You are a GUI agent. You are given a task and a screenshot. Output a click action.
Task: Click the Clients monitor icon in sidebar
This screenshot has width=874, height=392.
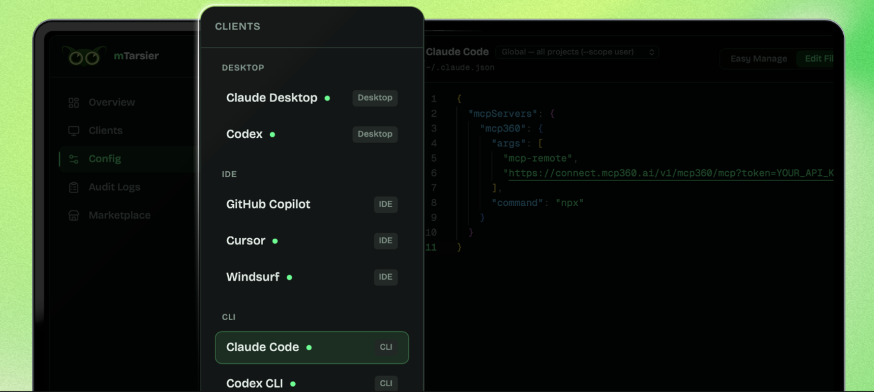tap(74, 131)
